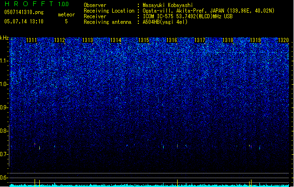
Task: Click the 0.8 kHz frequency label
Action: [x=4, y=131]
